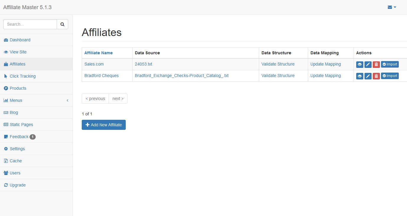Click the Affiliates page heading
The image size is (407, 216).
pos(102,32)
